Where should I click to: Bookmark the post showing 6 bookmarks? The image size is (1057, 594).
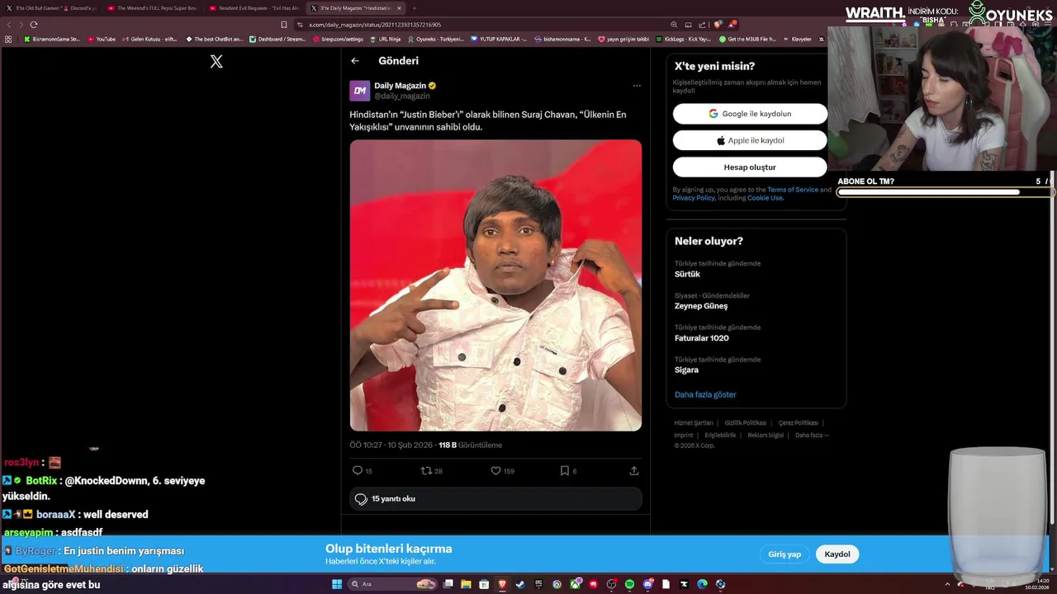tap(565, 470)
